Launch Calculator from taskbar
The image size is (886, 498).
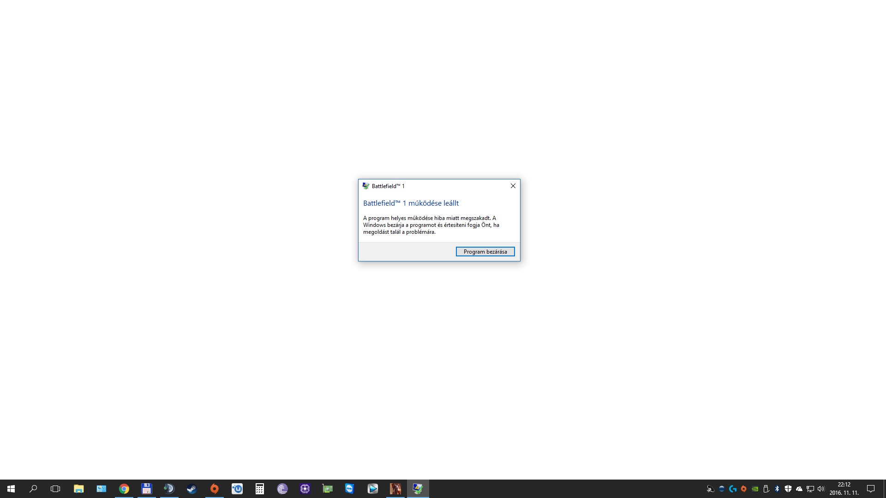click(260, 489)
